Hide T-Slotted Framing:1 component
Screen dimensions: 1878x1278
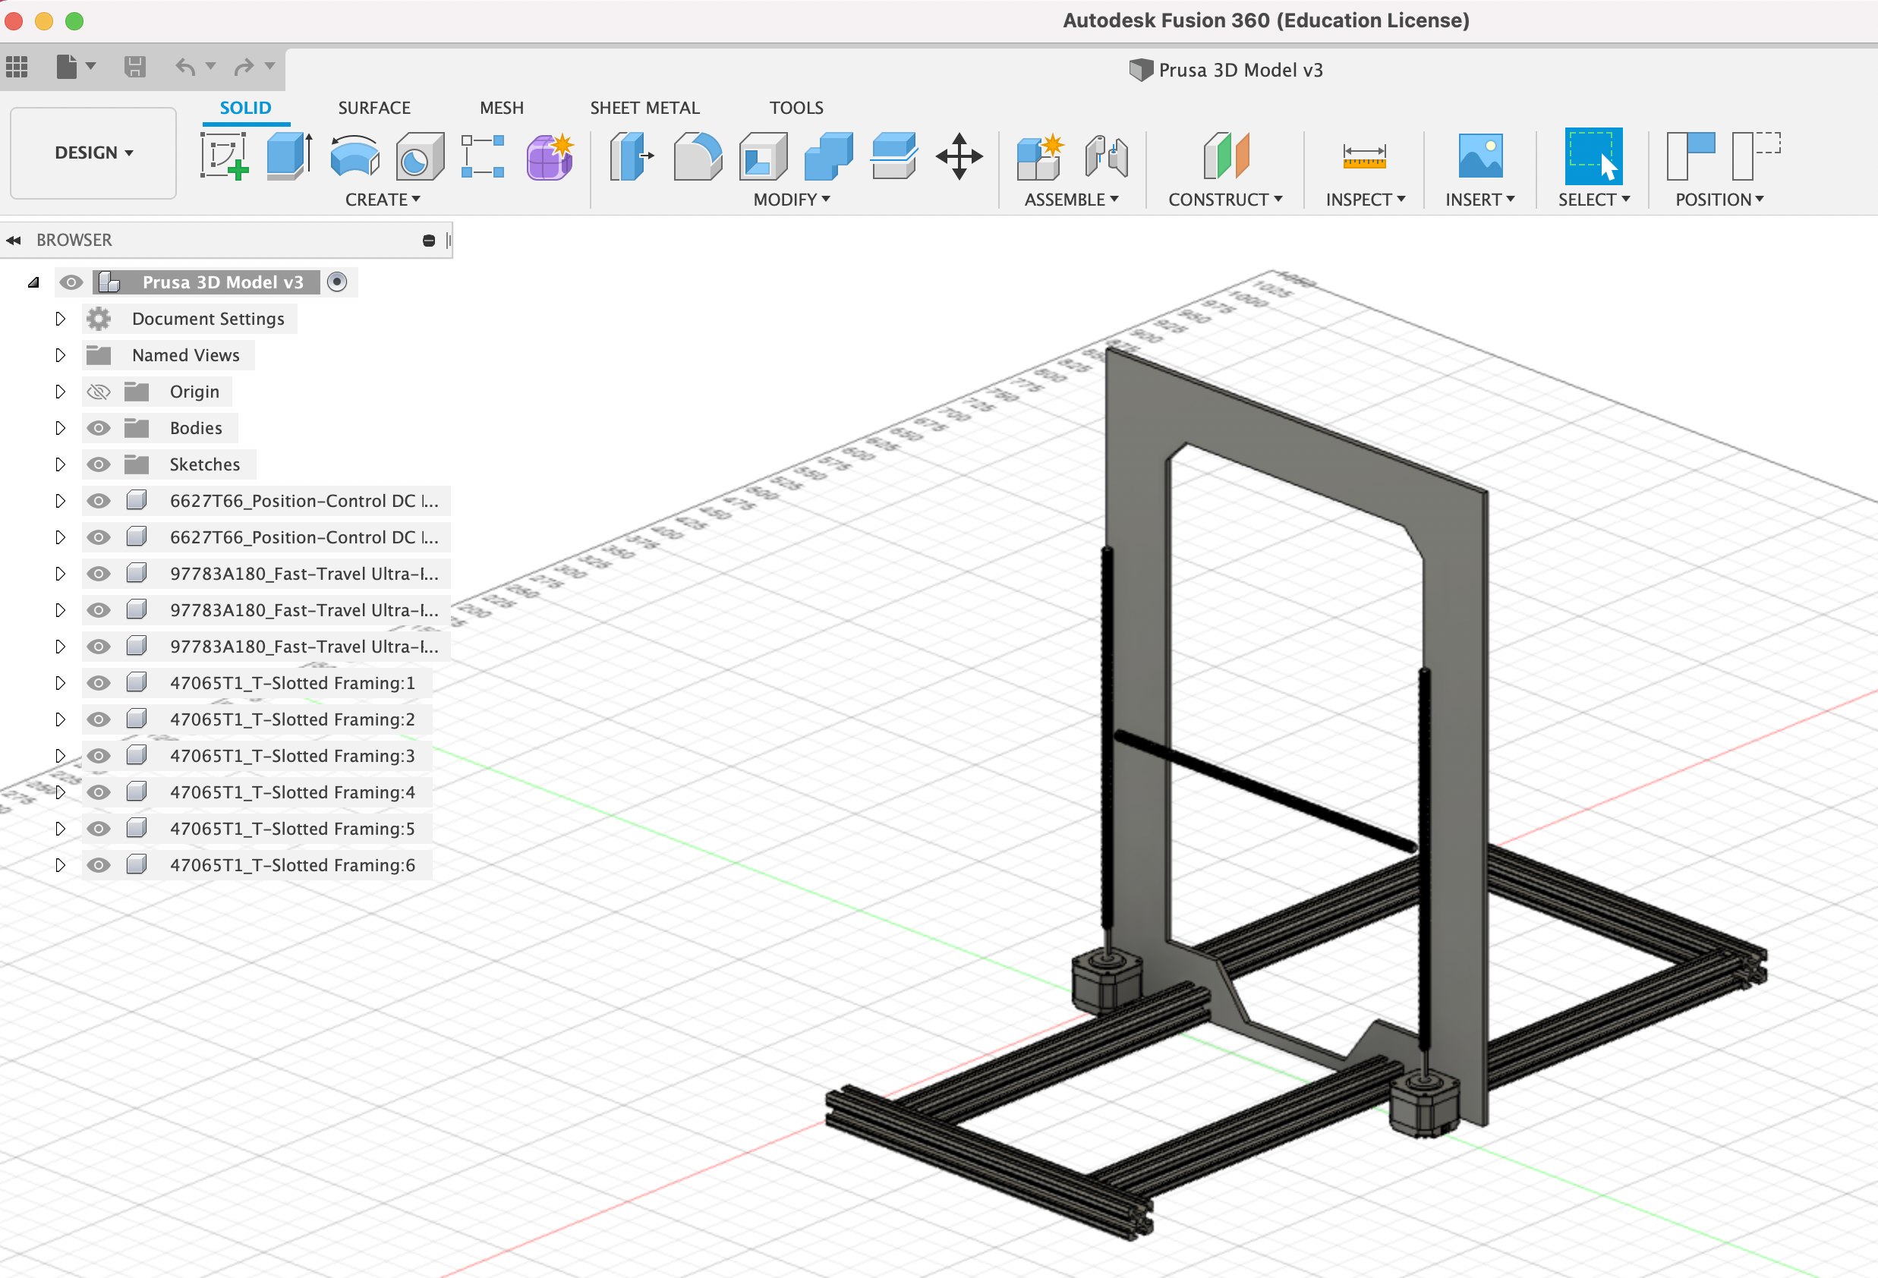click(x=99, y=684)
